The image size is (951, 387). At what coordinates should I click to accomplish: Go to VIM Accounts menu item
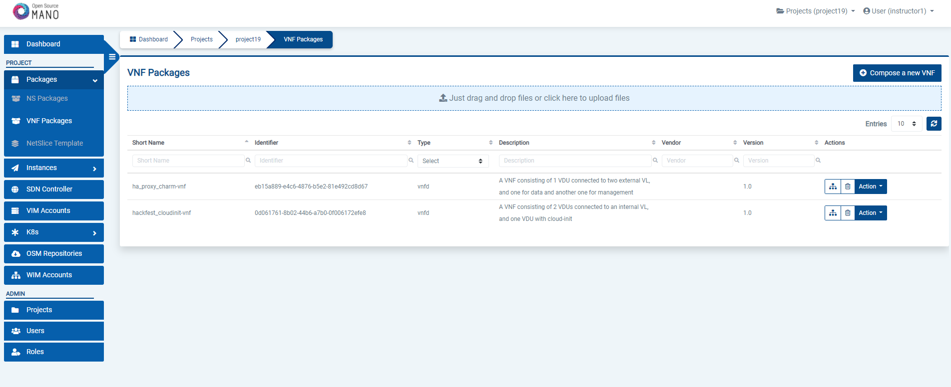pos(48,210)
